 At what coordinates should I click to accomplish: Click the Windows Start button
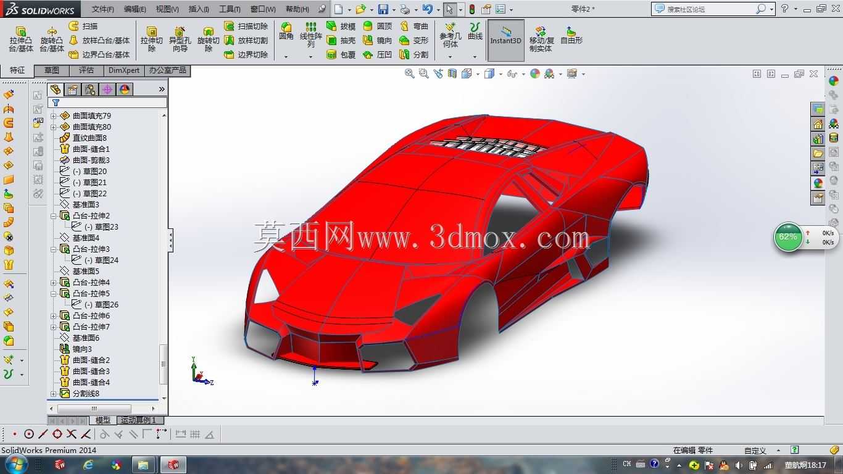17,464
